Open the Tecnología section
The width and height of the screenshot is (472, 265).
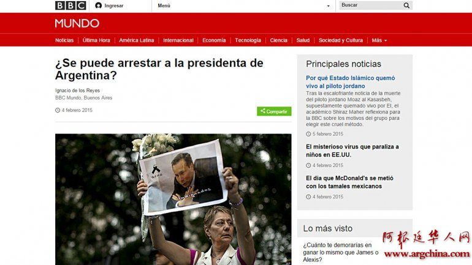[248, 40]
